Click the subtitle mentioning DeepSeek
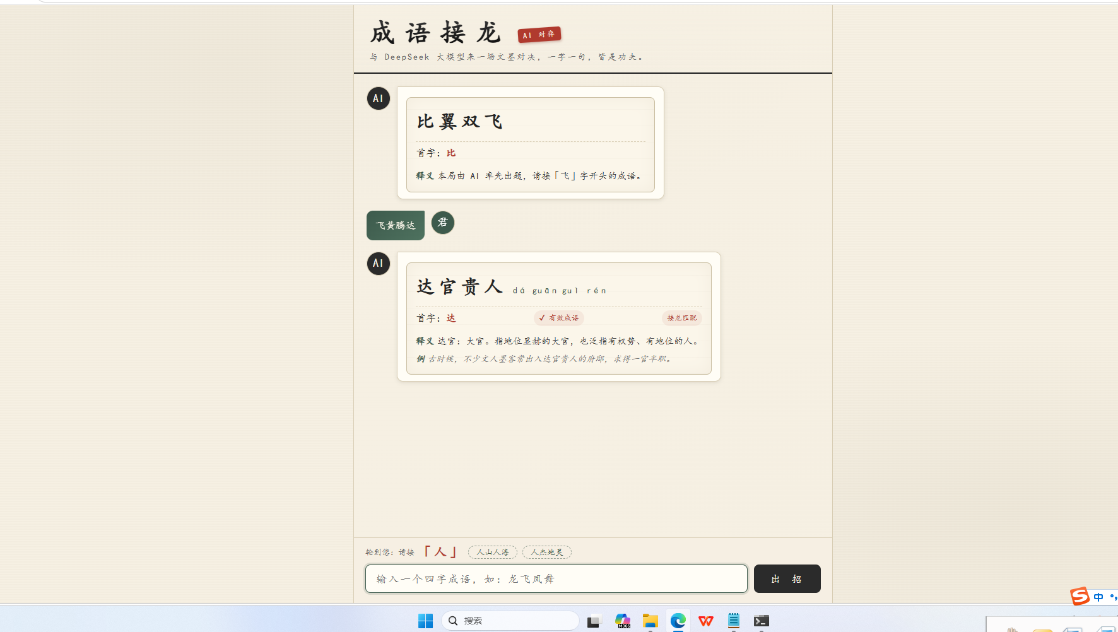The image size is (1118, 632). [507, 57]
